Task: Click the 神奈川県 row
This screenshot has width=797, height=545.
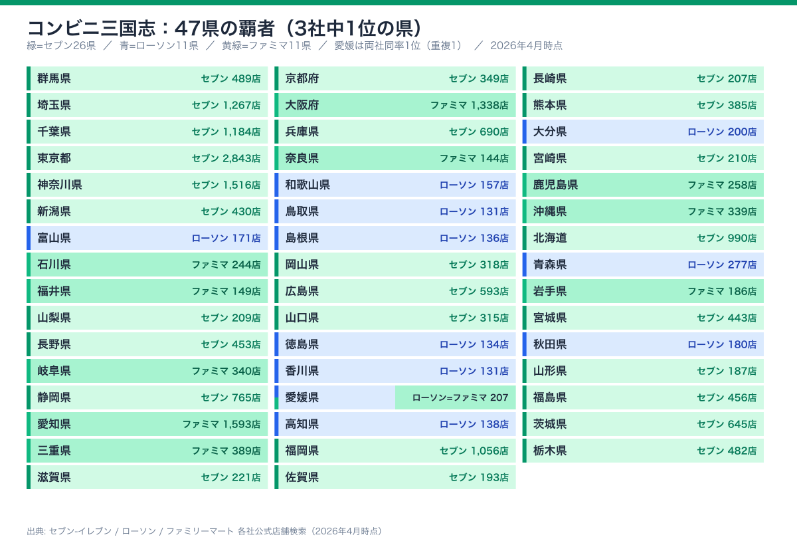Action: [x=147, y=185]
